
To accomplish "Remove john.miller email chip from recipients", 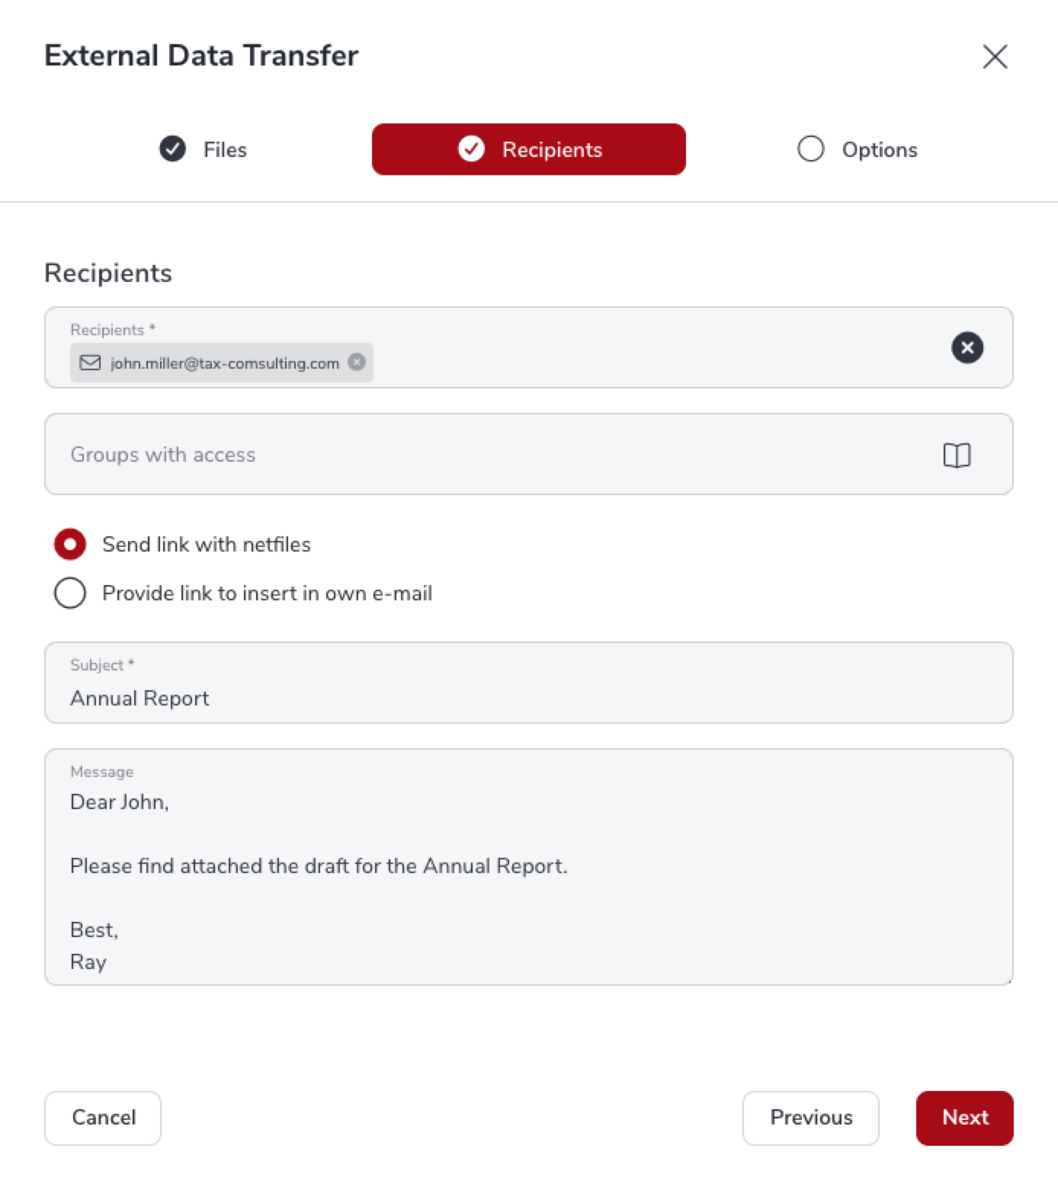I will coord(357,362).
